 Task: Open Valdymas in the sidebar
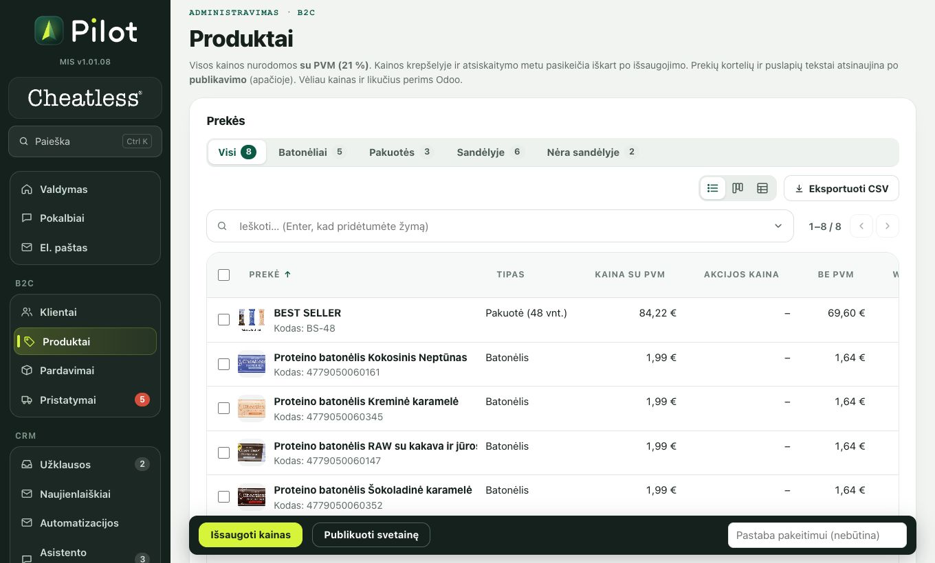(x=85, y=189)
